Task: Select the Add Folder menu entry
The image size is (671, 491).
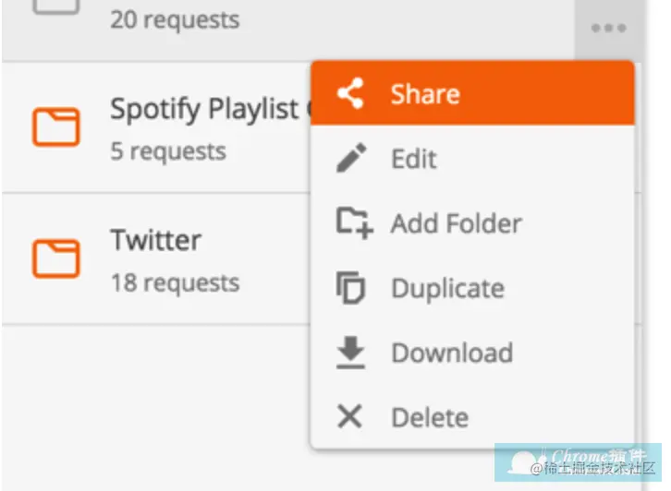Action: [472, 223]
